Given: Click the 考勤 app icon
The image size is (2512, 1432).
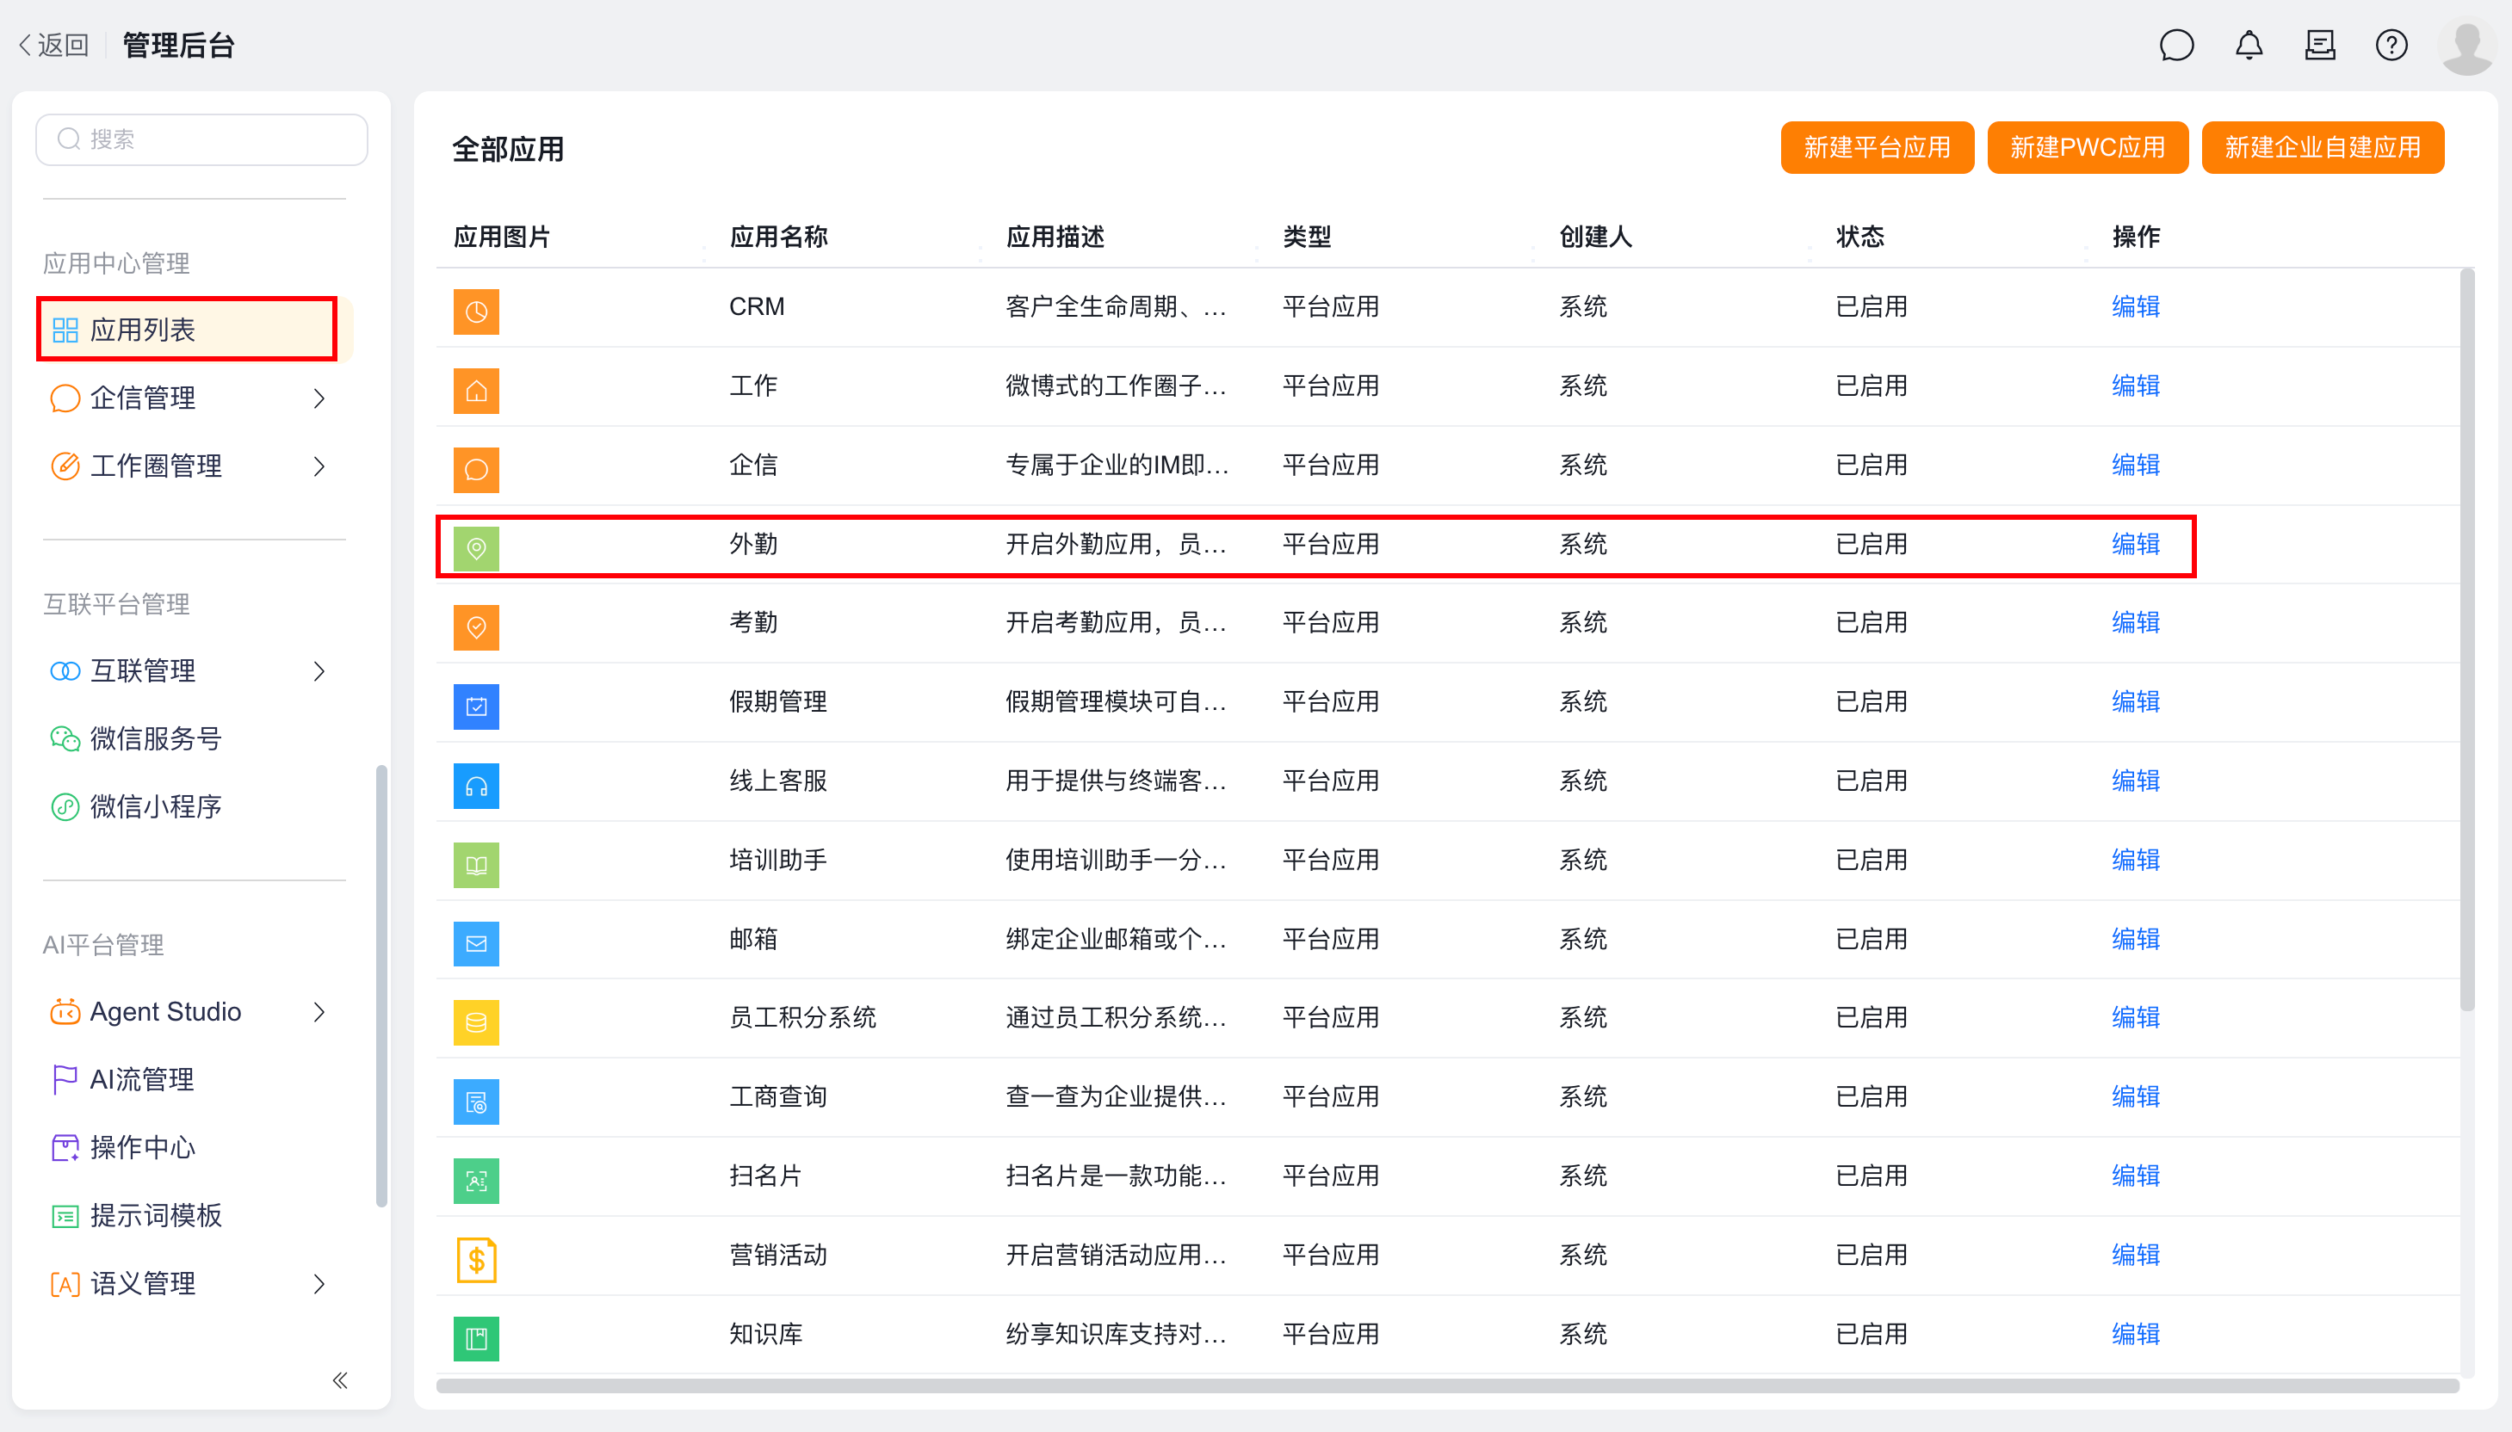Looking at the screenshot, I should click(476, 627).
